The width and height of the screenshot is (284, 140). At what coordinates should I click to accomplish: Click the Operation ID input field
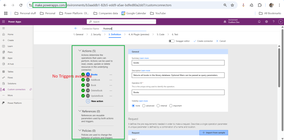178,92
